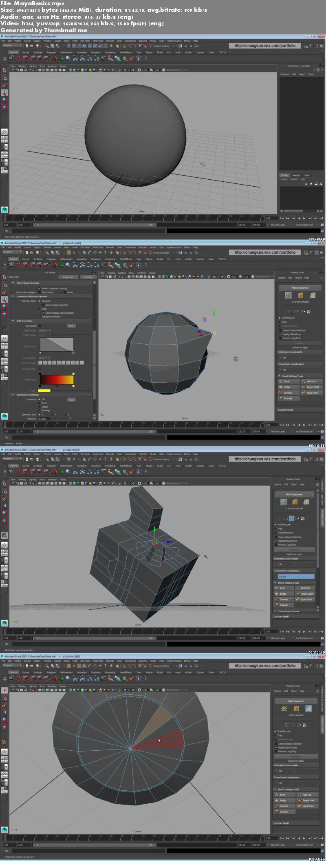Open Channels menu in Channel Box
The height and width of the screenshot is (861, 326).
[284, 74]
